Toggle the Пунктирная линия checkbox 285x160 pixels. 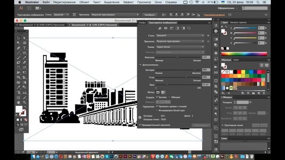point(223,125)
